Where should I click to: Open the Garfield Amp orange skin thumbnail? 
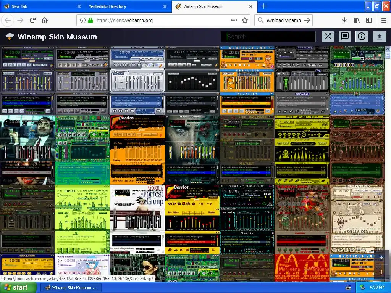tap(247, 80)
